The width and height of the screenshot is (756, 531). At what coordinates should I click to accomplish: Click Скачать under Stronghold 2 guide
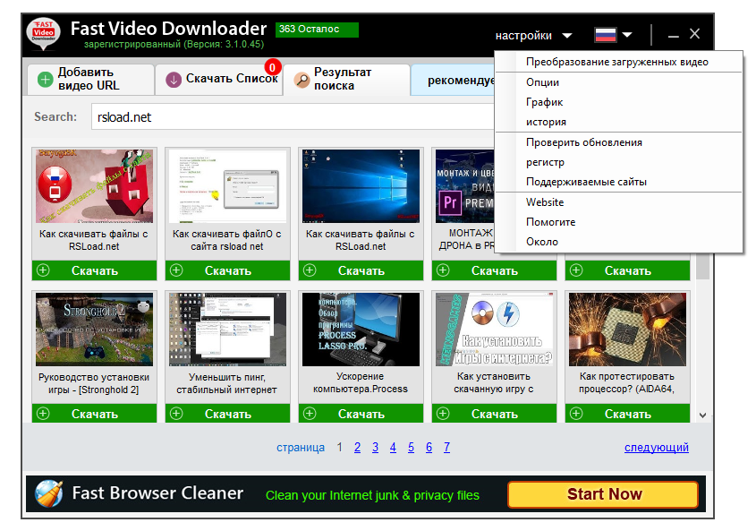click(x=95, y=414)
